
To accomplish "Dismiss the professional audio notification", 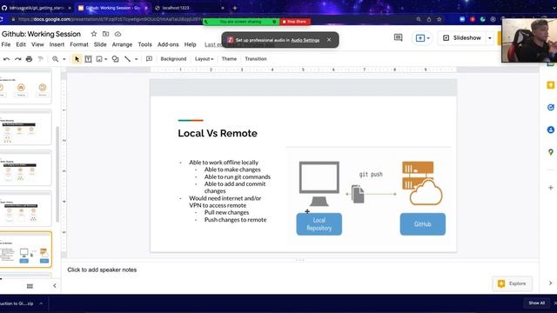I will (x=329, y=40).
